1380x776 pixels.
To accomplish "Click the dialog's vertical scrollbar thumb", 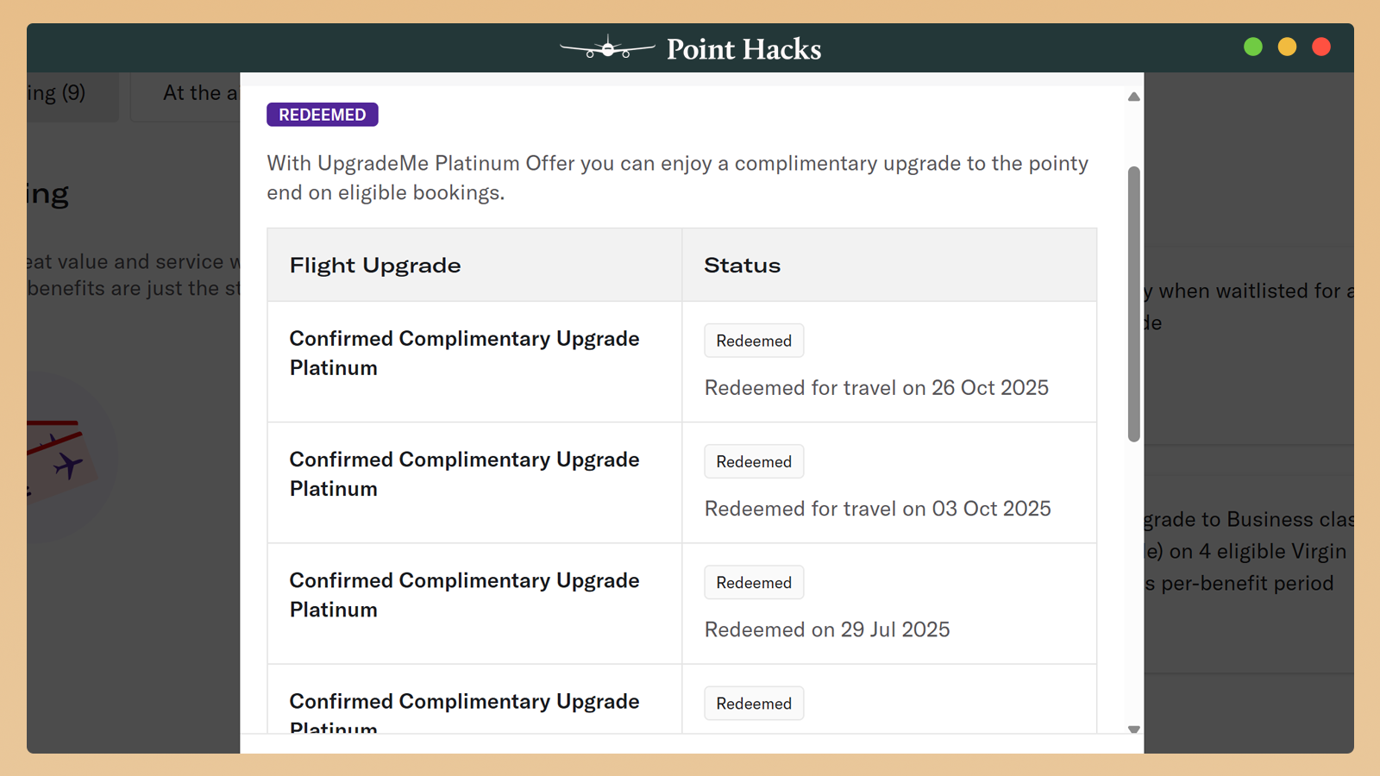I will (1134, 304).
